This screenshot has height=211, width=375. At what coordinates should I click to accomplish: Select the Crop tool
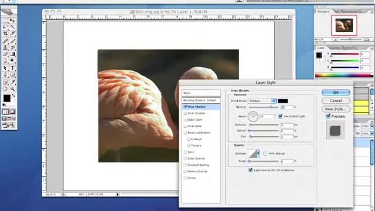pyautogui.click(x=5, y=34)
